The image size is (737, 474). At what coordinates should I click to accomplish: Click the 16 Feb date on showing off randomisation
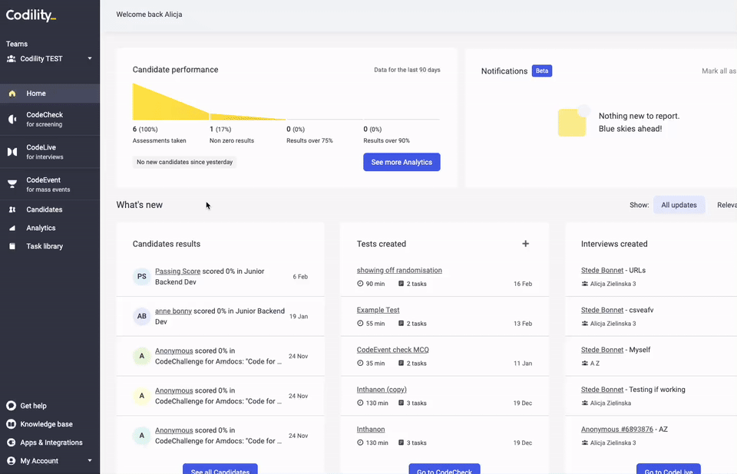coord(523,284)
